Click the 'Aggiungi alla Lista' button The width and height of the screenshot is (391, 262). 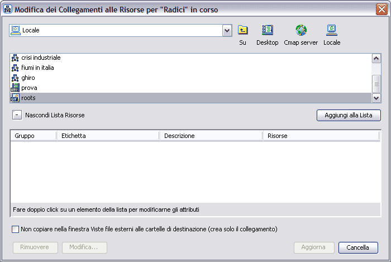349,115
